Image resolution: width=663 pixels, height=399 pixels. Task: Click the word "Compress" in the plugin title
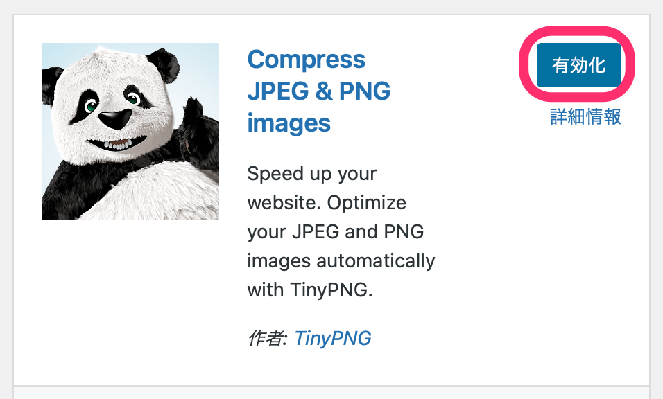pyautogui.click(x=306, y=60)
